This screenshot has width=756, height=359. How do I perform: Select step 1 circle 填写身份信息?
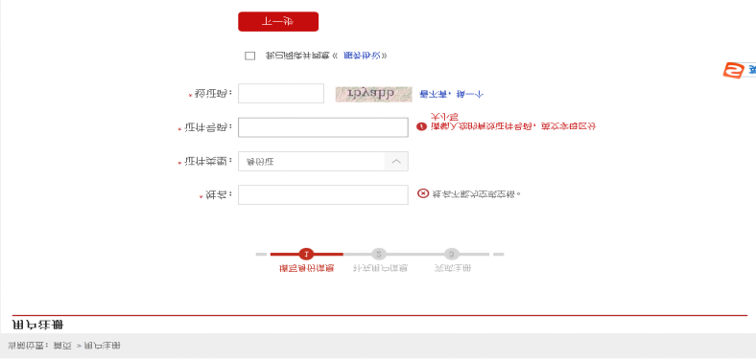(x=307, y=254)
